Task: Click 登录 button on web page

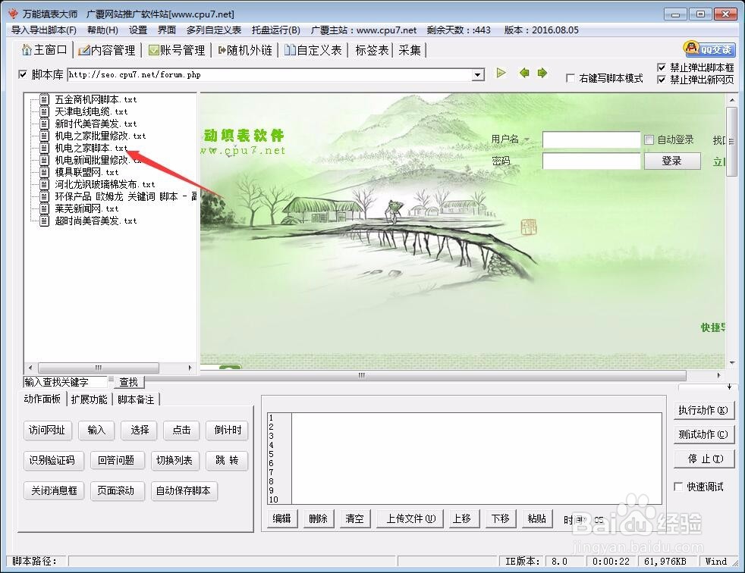Action: [672, 161]
